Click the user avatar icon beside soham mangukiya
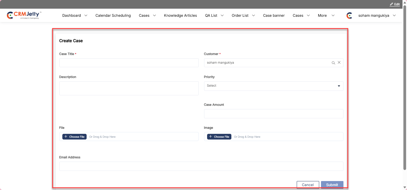407x190 pixels. coord(349,16)
